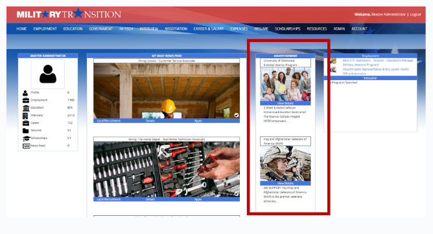
Task: Click the Education header in right panel
Action: (x=370, y=78)
